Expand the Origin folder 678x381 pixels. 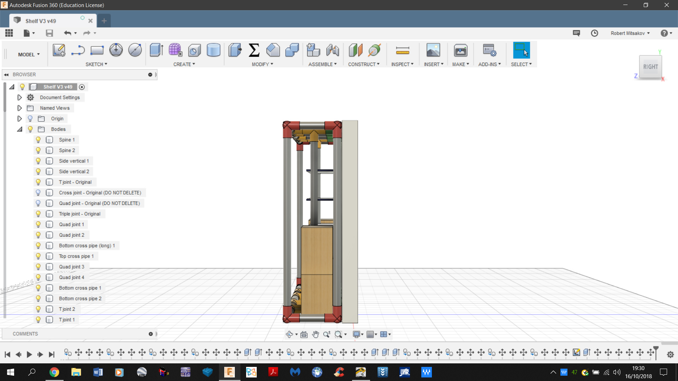tap(20, 119)
